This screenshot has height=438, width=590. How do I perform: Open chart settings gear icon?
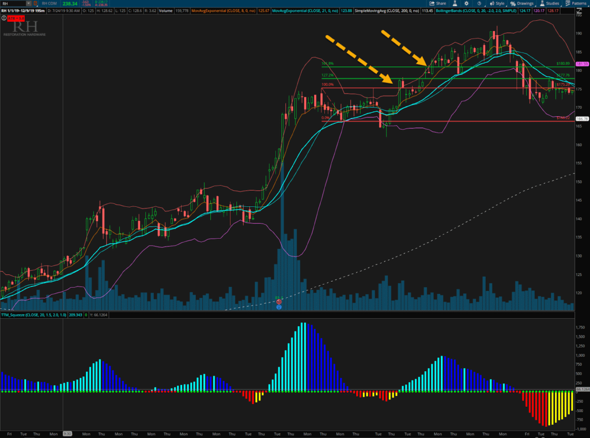pos(467,3)
